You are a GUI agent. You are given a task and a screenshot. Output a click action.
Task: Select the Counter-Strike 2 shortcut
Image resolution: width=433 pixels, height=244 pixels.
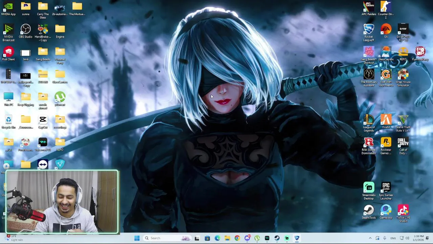point(386,10)
